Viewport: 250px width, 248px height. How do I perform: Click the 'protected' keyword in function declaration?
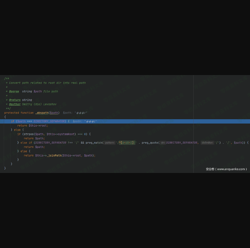11,113
